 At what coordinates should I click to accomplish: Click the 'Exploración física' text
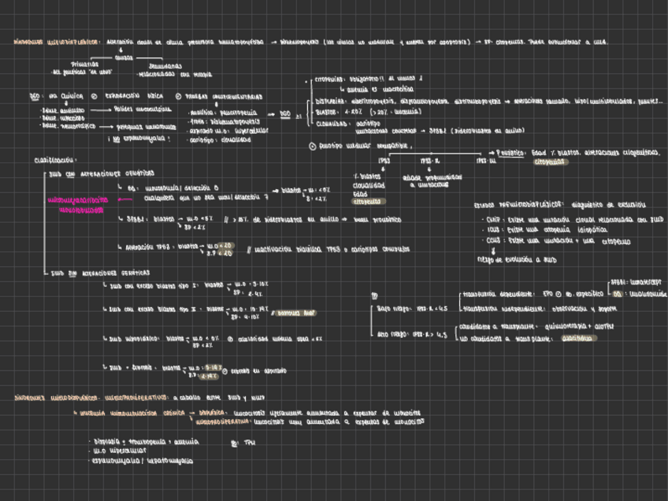133,96
